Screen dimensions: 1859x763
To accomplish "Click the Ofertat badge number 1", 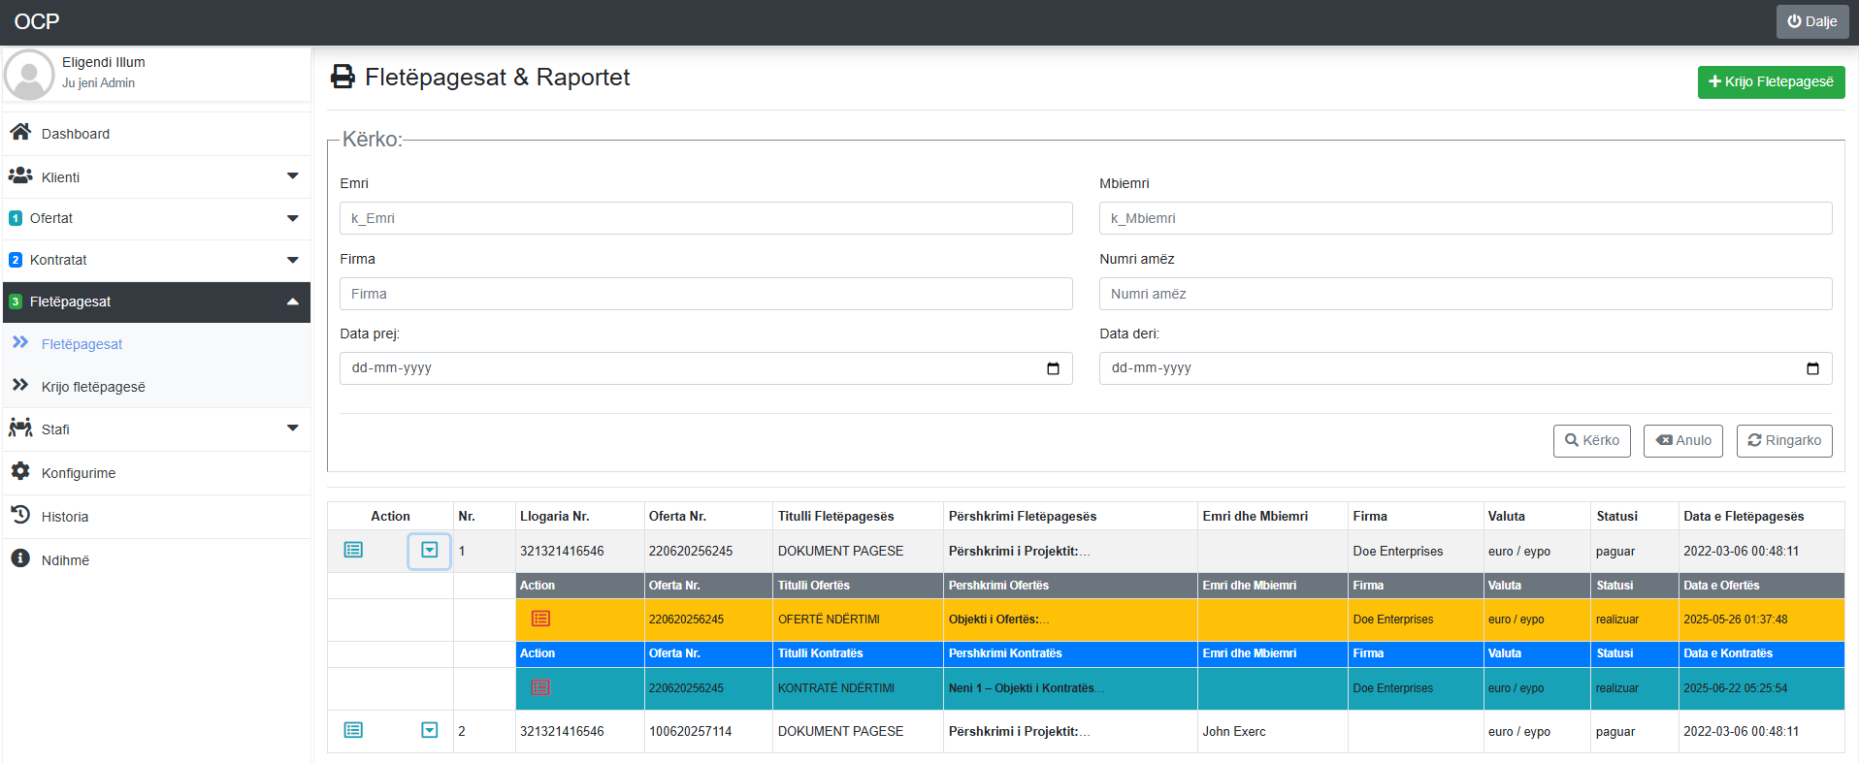I will point(16,218).
